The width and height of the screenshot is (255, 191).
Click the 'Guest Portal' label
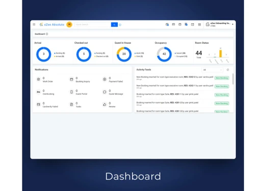click(82, 94)
